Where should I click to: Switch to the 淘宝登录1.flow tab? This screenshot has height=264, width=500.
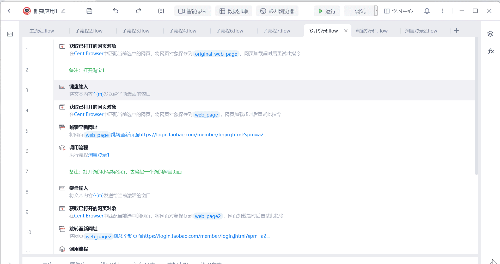(x=371, y=31)
